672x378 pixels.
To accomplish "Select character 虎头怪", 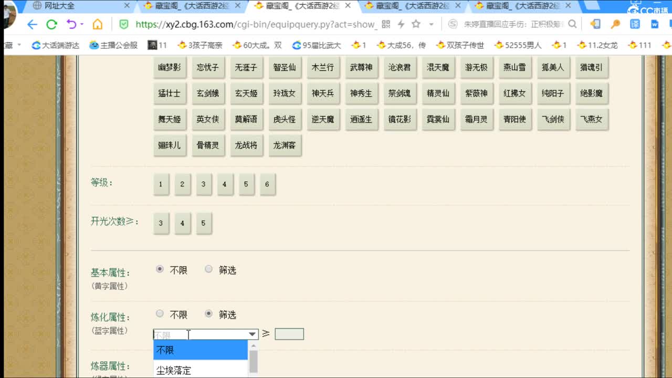I will pyautogui.click(x=284, y=120).
